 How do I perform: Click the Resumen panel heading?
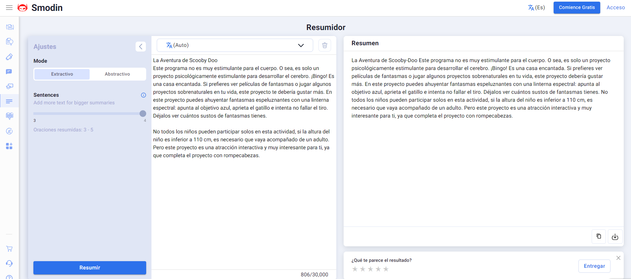(365, 43)
